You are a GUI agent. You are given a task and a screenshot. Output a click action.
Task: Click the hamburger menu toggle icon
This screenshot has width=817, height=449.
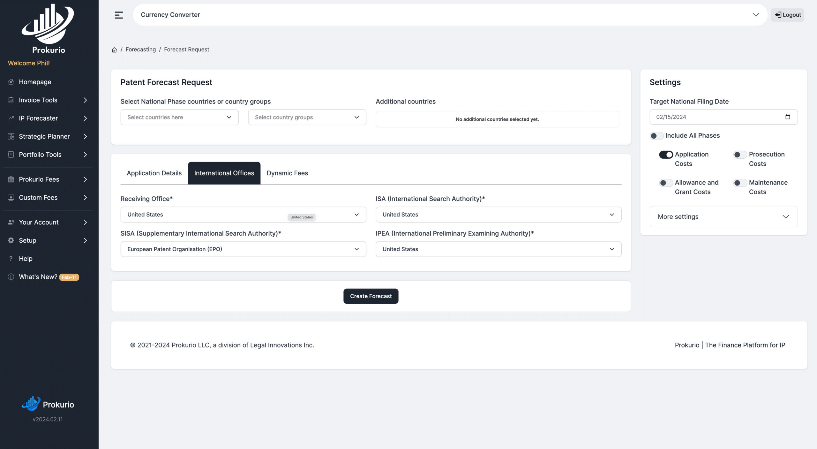119,15
